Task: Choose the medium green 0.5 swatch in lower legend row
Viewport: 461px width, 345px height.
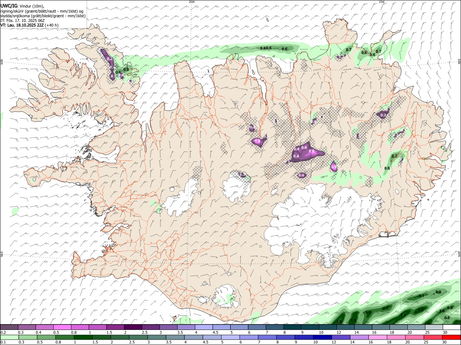Action: (46, 337)
